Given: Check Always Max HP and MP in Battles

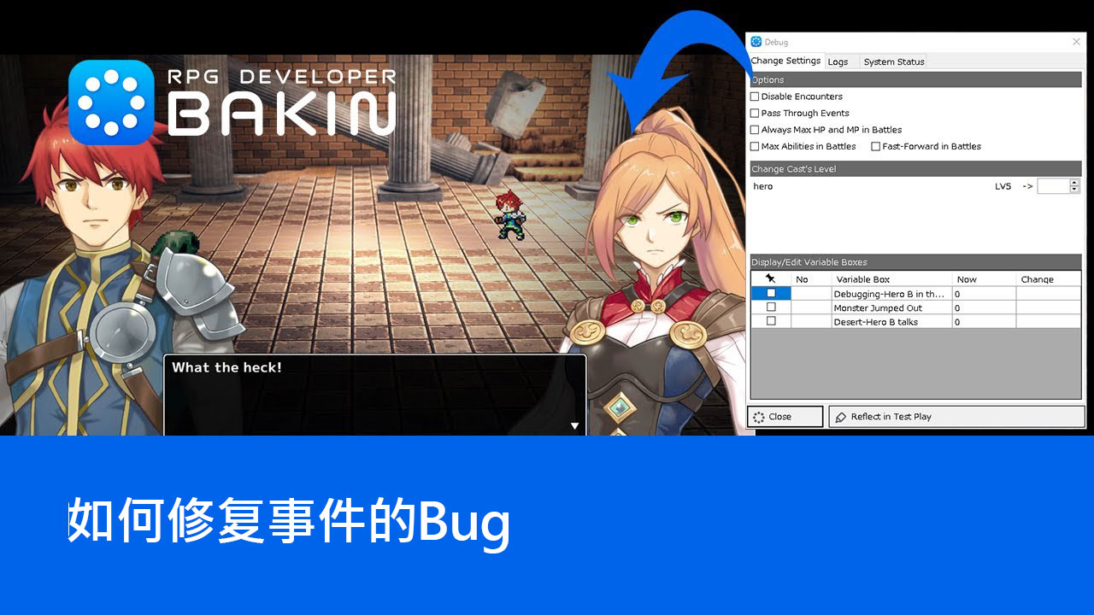Looking at the screenshot, I should click(755, 130).
